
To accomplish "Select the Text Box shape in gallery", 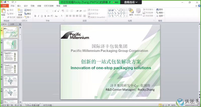I will pyautogui.click(x=109, y=10).
